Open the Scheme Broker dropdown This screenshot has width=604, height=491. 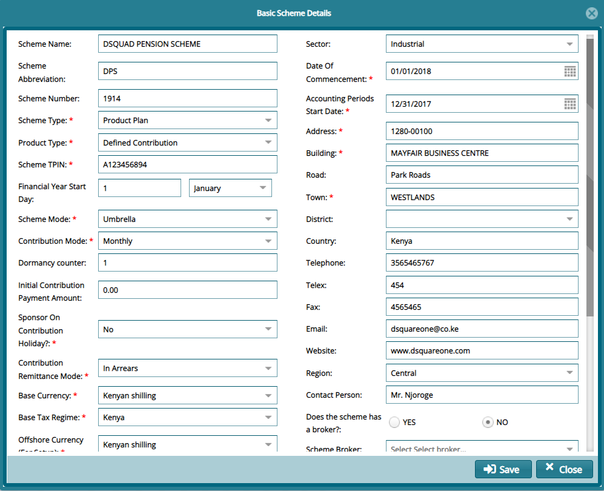[482, 447]
